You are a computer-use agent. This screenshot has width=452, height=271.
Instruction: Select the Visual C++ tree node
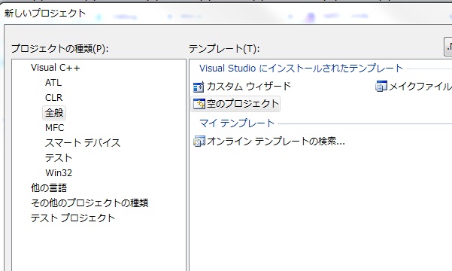click(56, 68)
